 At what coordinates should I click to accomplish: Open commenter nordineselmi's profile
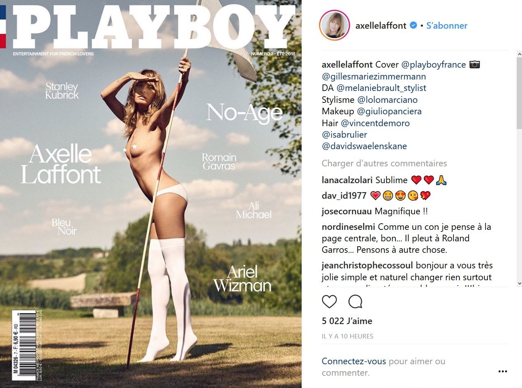tap(349, 227)
